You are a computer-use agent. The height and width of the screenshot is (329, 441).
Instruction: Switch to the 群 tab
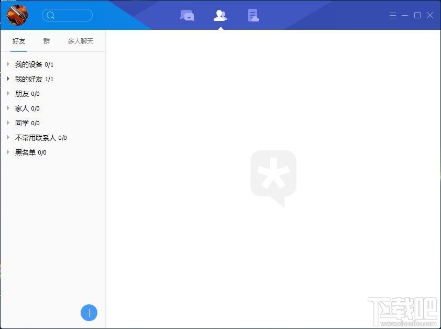click(x=46, y=41)
